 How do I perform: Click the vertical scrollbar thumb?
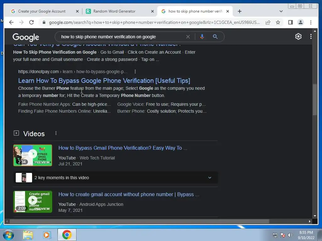click(314, 99)
